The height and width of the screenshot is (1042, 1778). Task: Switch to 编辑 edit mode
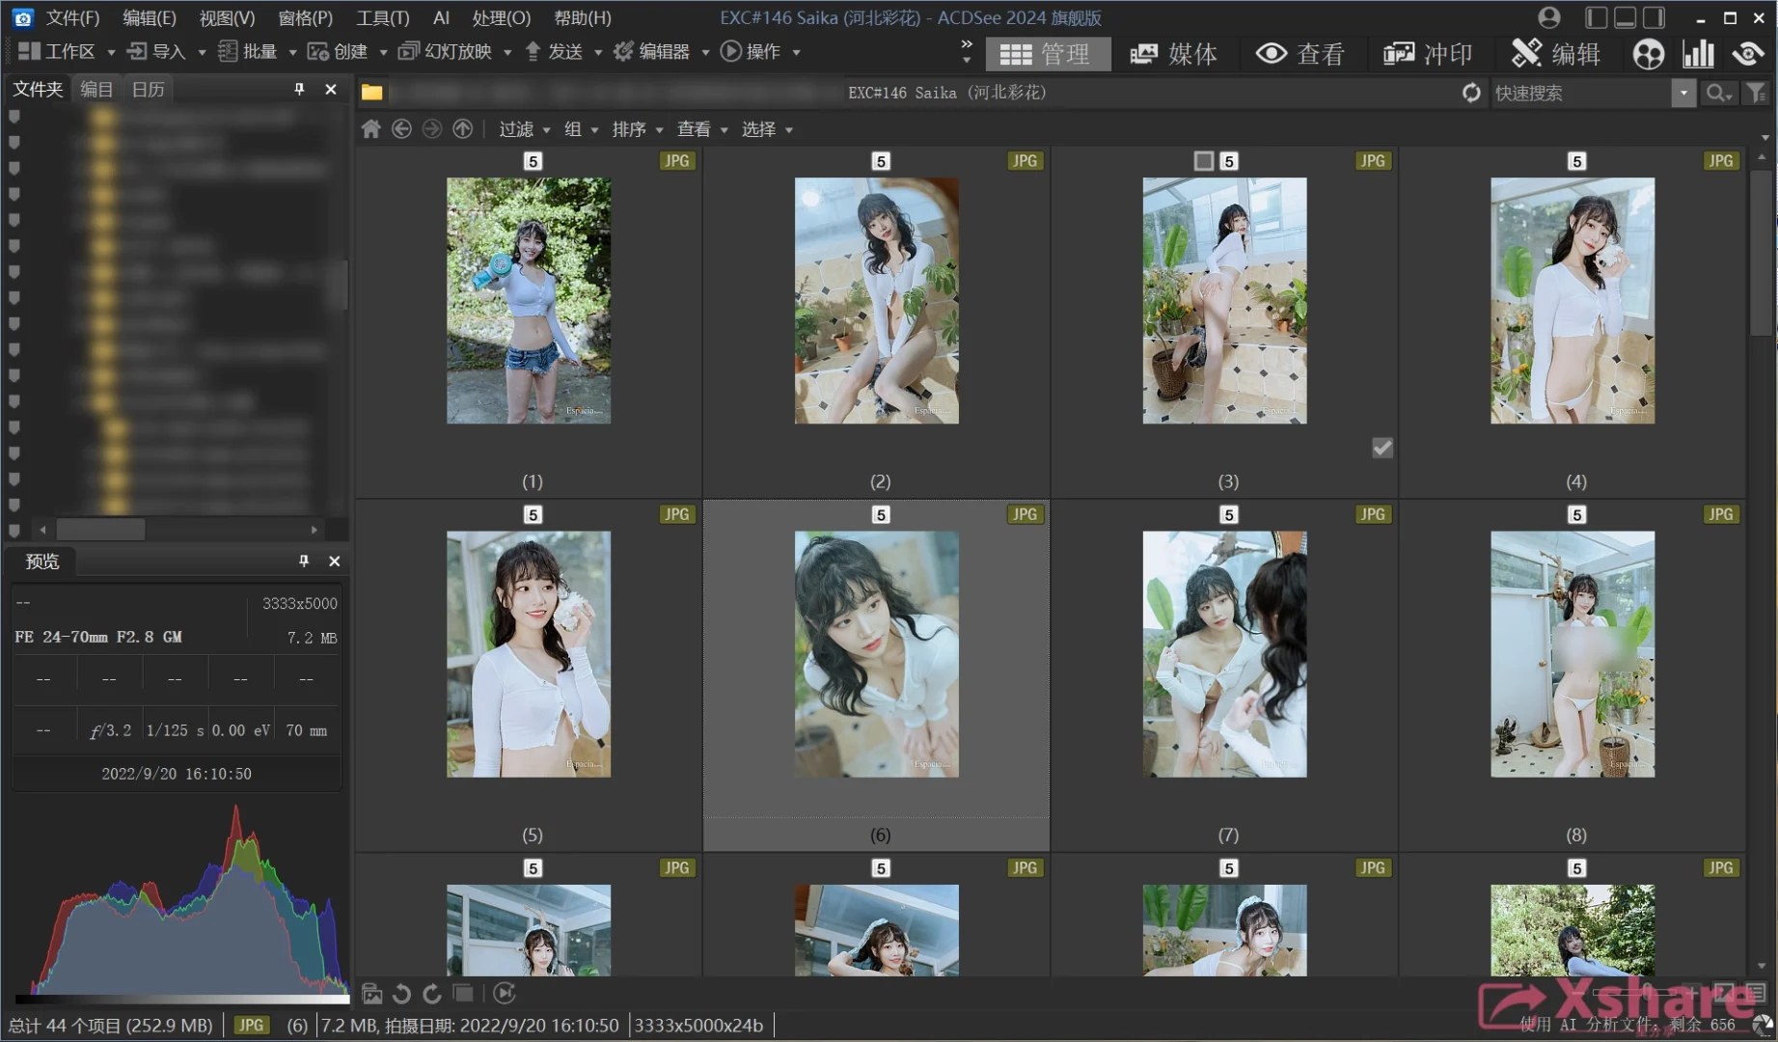1555,54
